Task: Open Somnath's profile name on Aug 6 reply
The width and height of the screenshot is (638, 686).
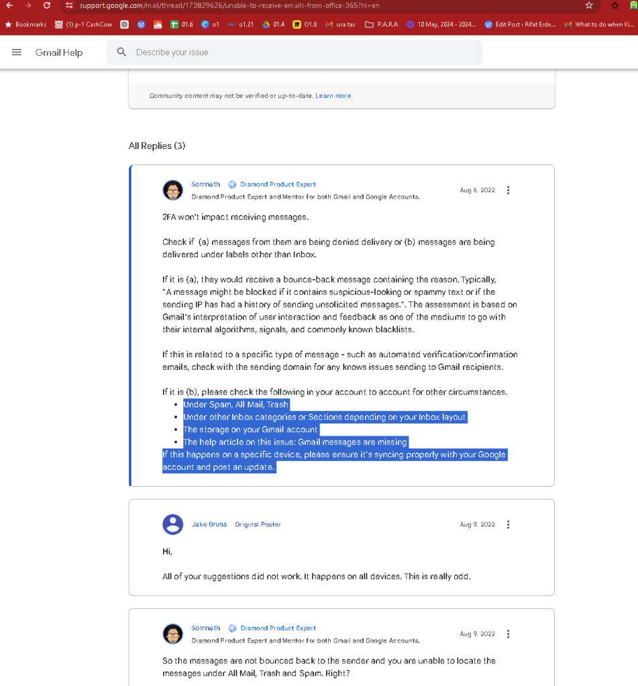Action: (205, 184)
